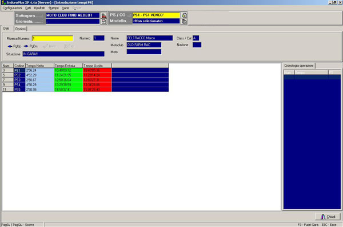Switch to the Opzioni tab
The width and height of the screenshot is (343, 227).
click(x=21, y=29)
